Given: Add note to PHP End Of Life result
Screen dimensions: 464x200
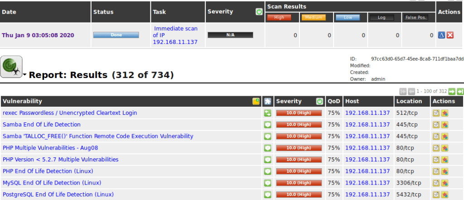Looking at the screenshot, I should [436, 171].
